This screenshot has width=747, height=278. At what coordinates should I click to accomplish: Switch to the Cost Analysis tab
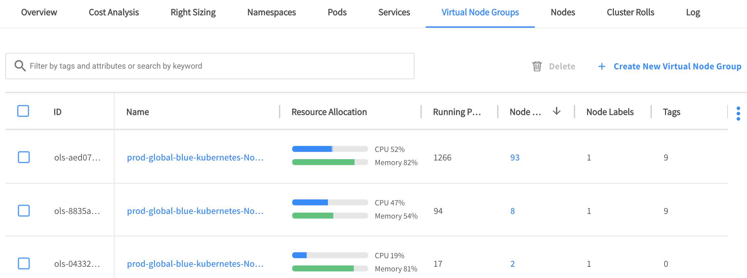tap(114, 13)
